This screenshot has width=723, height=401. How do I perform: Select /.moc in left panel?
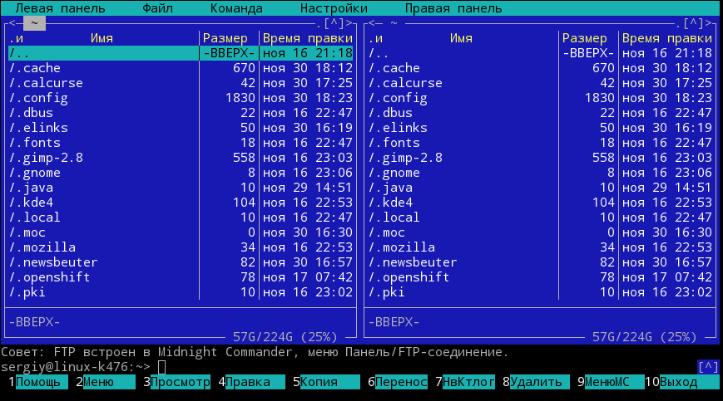(x=181, y=232)
